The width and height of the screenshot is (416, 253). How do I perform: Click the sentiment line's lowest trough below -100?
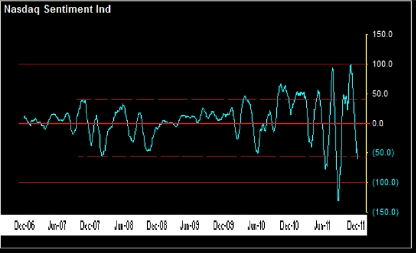[338, 200]
